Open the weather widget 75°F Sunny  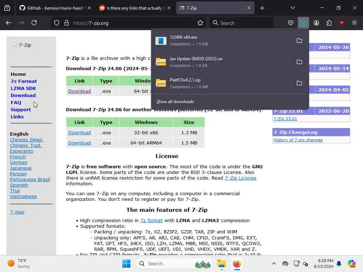coord(19,263)
